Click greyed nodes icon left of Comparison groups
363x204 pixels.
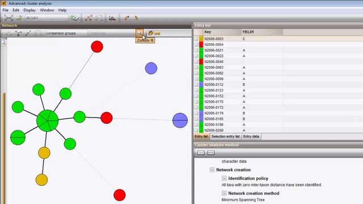[x=38, y=33]
